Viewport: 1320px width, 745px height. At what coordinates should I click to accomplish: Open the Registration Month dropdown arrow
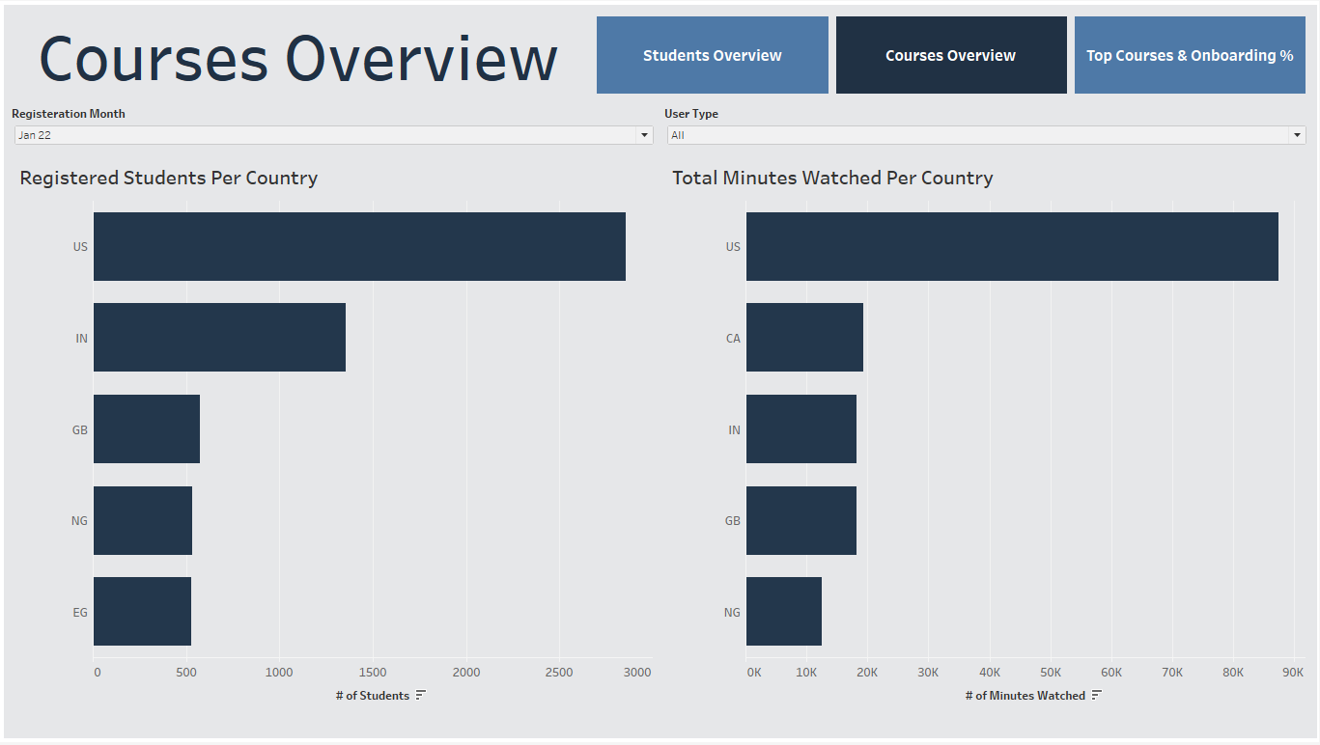643,135
